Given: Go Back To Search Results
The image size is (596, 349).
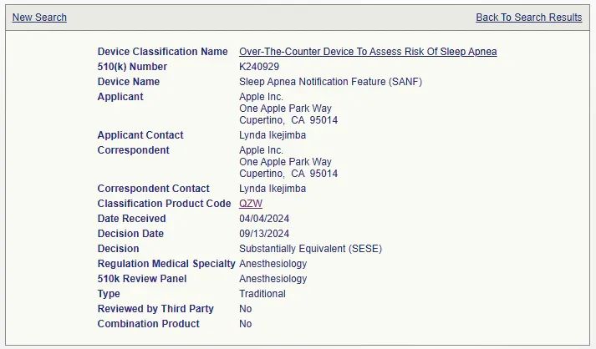Looking at the screenshot, I should coord(528,18).
